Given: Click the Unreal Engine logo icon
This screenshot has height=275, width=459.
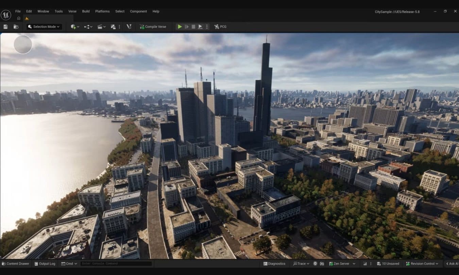Looking at the screenshot, I should coord(6,15).
